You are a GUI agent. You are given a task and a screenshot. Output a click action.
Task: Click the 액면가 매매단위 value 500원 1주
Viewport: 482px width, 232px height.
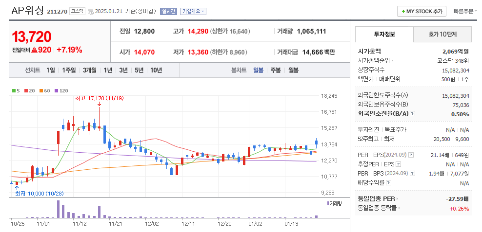click(x=455, y=79)
